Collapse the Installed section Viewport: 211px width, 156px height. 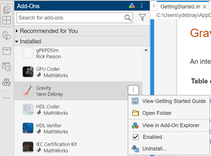click(17, 42)
